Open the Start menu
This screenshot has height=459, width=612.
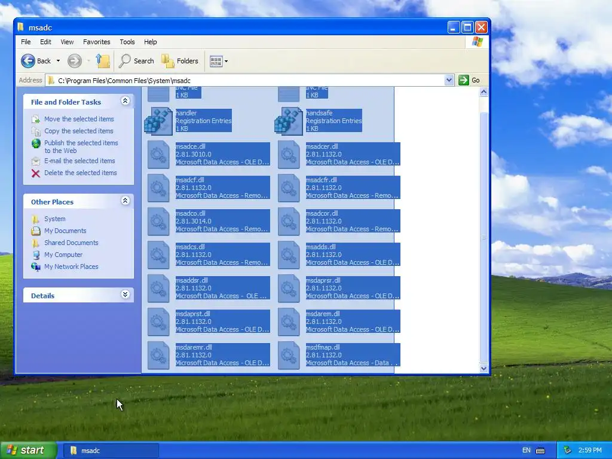pyautogui.click(x=28, y=451)
